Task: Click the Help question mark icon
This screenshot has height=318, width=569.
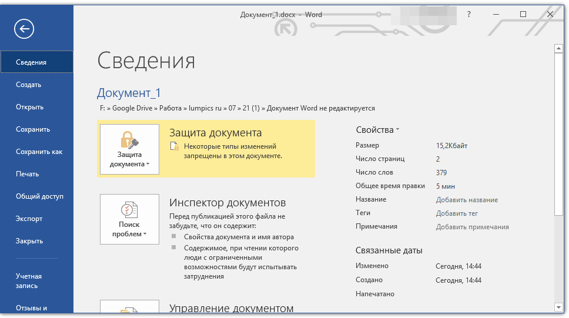Action: [x=468, y=15]
